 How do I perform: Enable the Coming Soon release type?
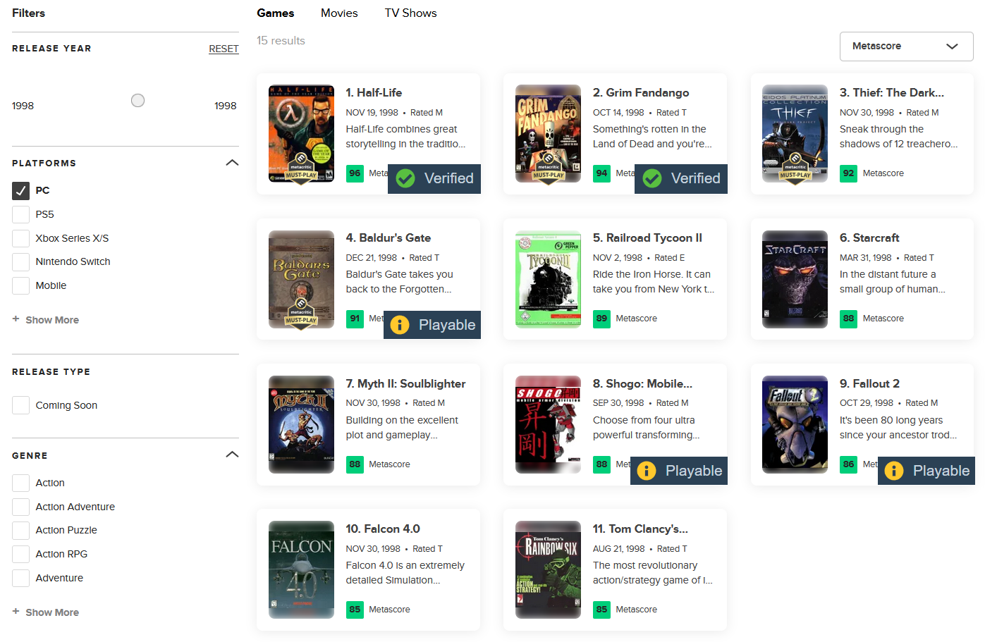pos(21,405)
